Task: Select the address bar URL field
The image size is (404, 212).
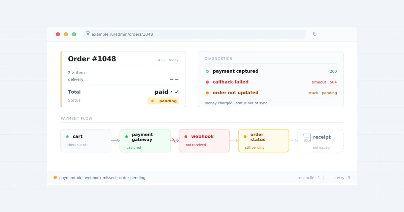Action: [x=195, y=34]
